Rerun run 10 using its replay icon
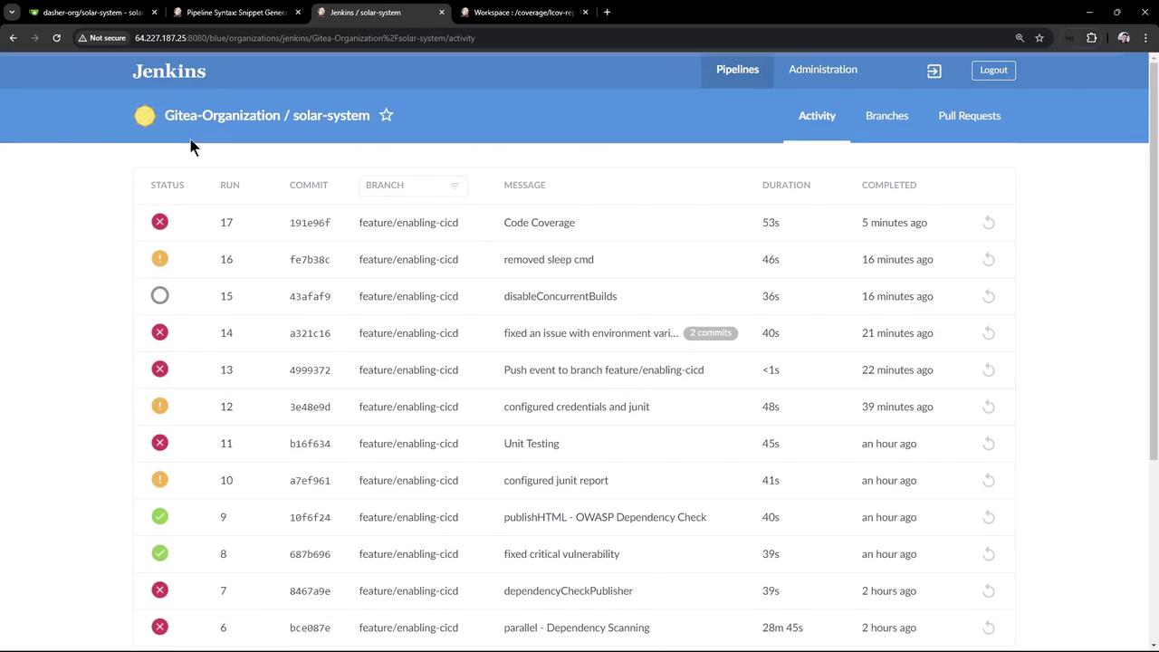Screen dimensions: 1159x652 coord(989,481)
